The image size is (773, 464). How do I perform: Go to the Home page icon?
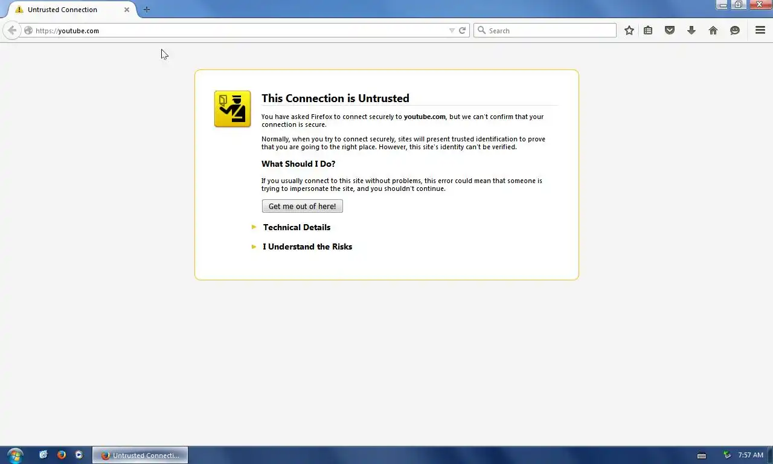(x=713, y=30)
